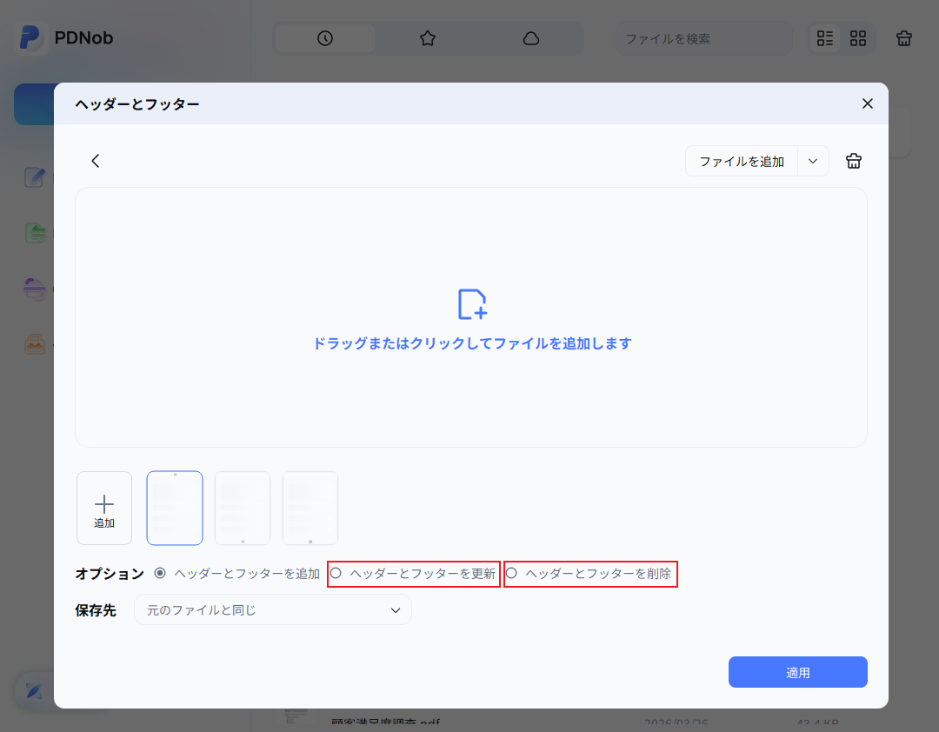Open the 保存先 dropdown showing 元のファイルと同じ

click(x=272, y=609)
